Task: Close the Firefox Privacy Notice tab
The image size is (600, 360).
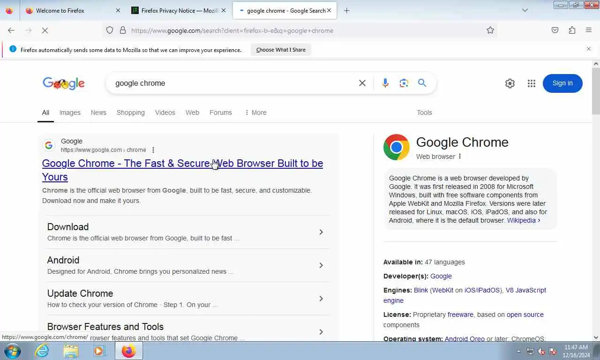Action: pos(224,10)
